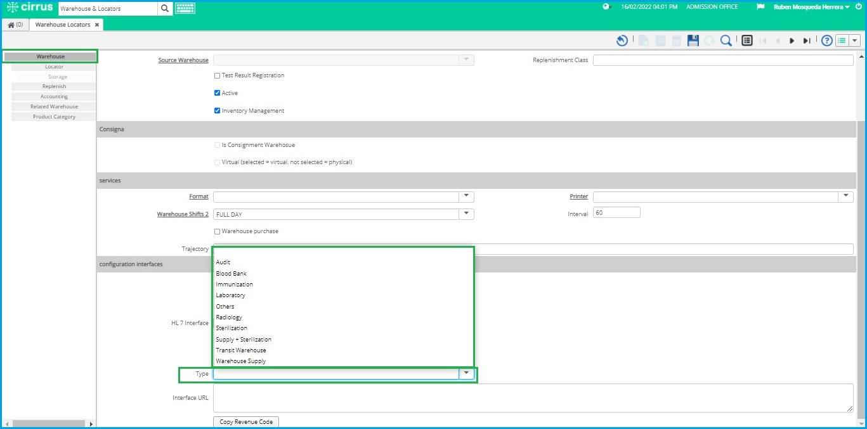
Task: Click the Warehouse Shifts 2 label link
Action: (x=183, y=214)
